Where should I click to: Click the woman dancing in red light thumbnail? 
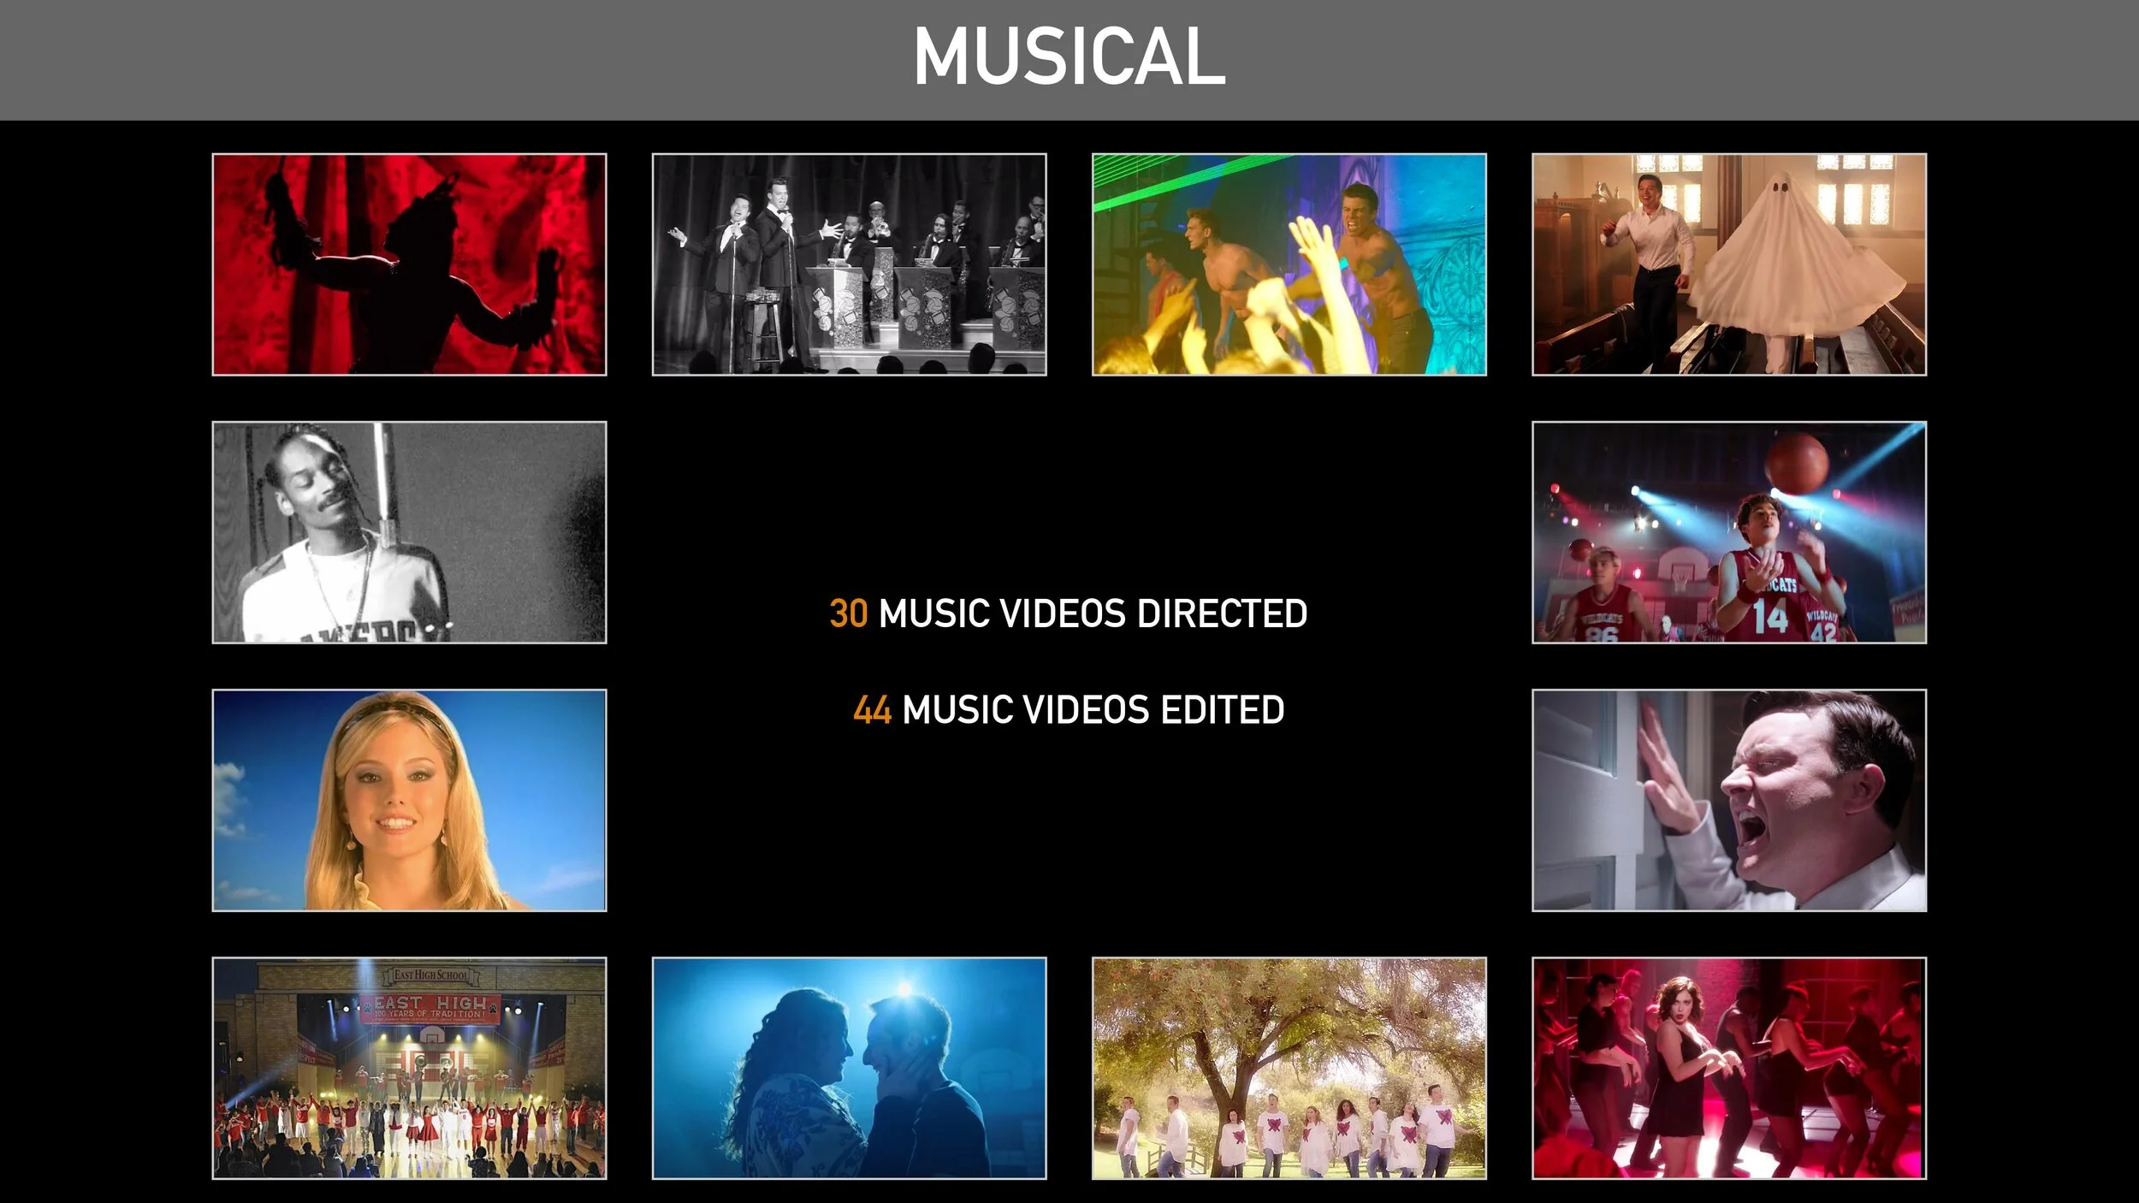click(x=1728, y=1068)
